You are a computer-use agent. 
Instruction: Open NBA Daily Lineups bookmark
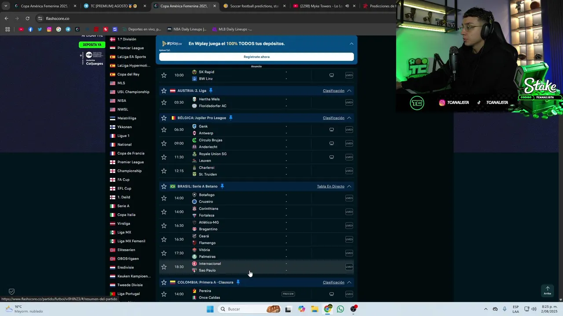[186, 29]
